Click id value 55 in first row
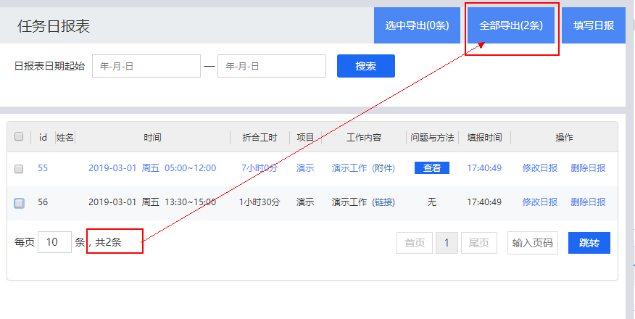 [x=43, y=168]
